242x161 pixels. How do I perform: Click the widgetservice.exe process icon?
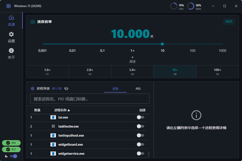53,154
